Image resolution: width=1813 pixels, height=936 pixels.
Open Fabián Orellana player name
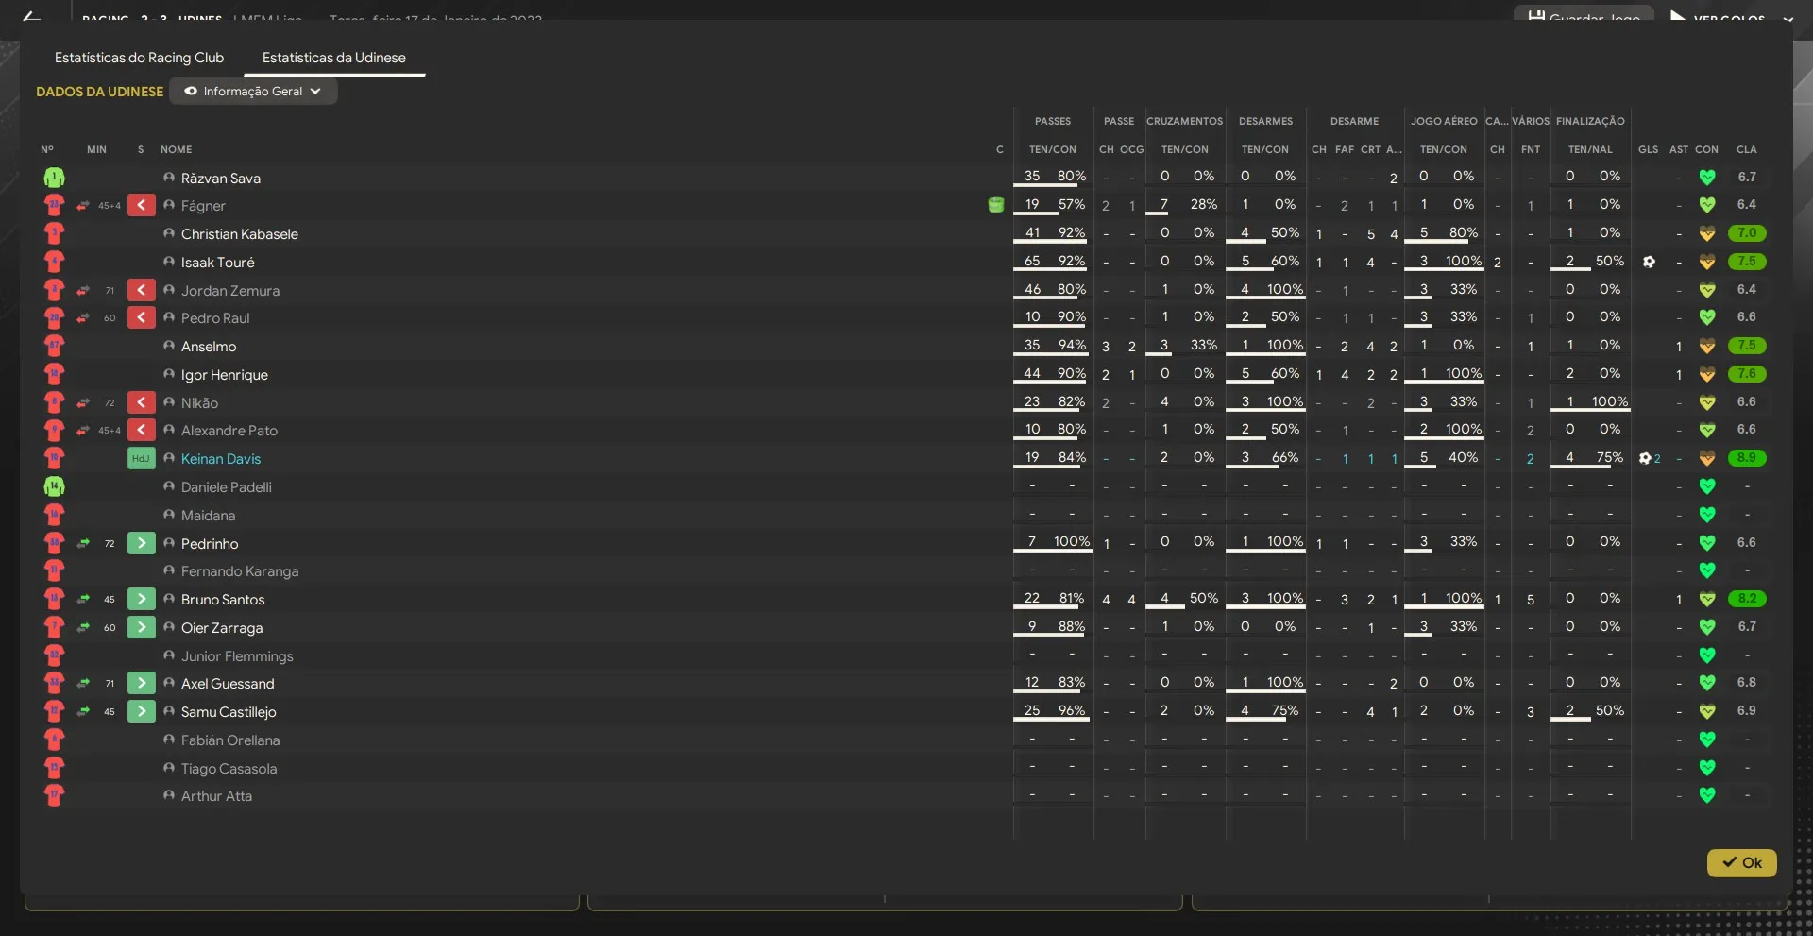(x=230, y=740)
